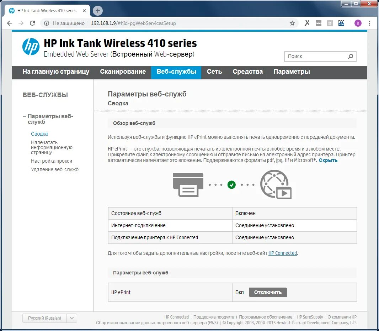Open a new tab with plus button
This screenshot has height=331, width=379.
(98, 11)
